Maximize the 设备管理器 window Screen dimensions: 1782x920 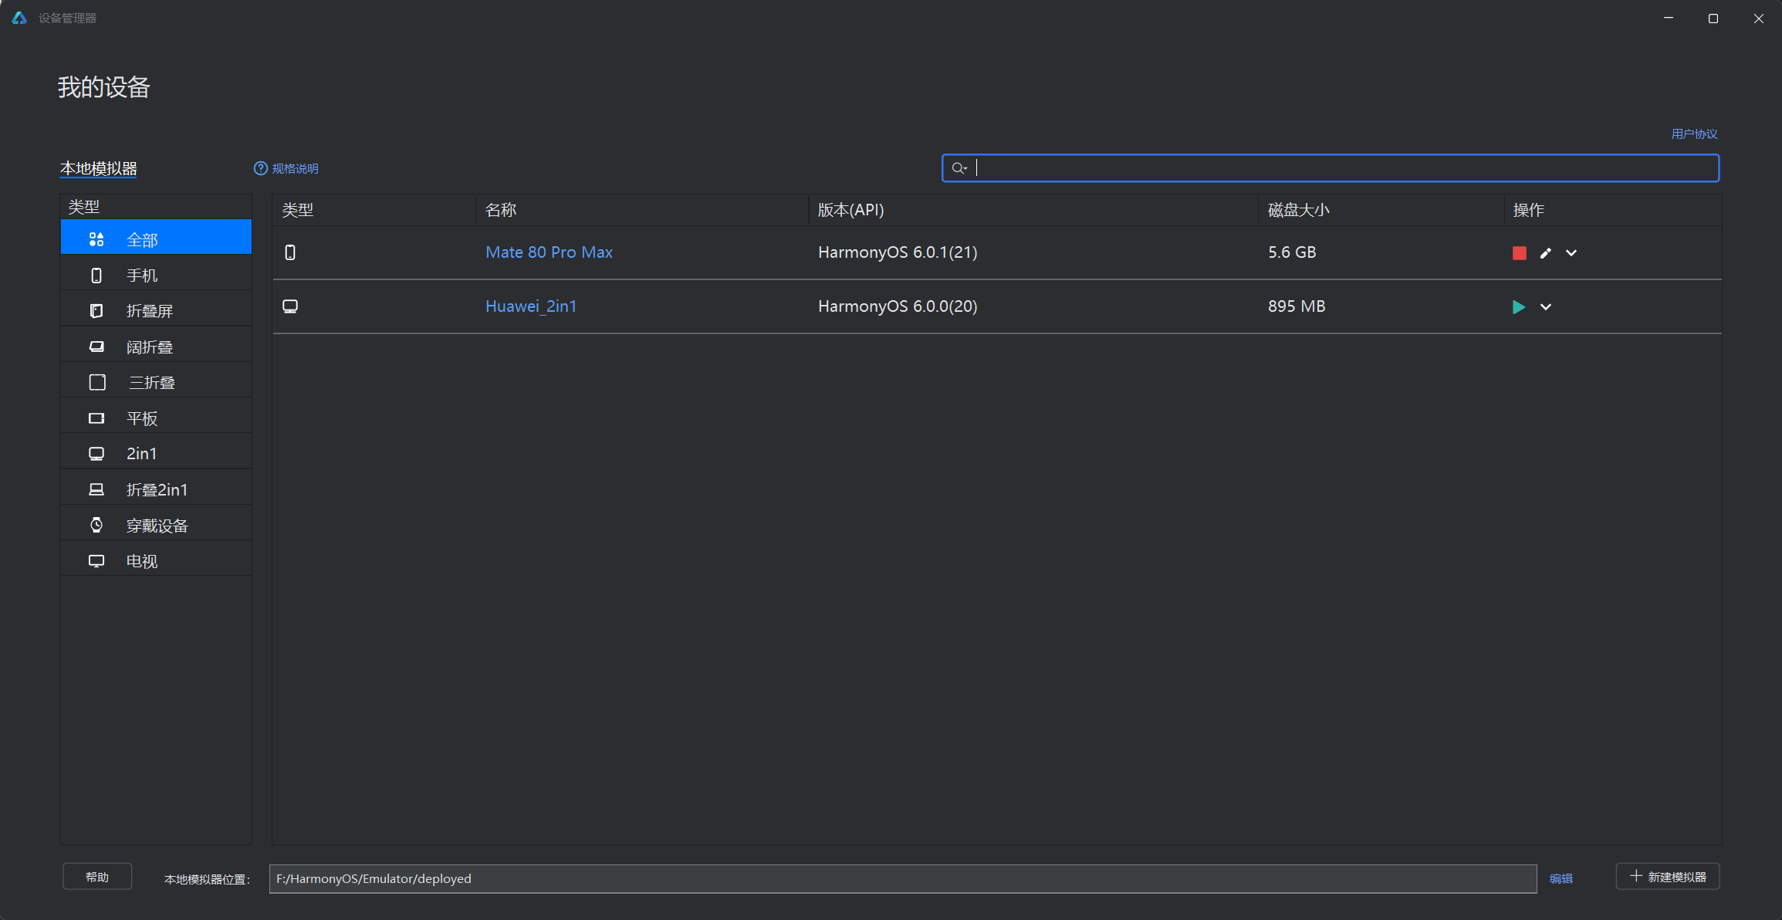(x=1713, y=18)
